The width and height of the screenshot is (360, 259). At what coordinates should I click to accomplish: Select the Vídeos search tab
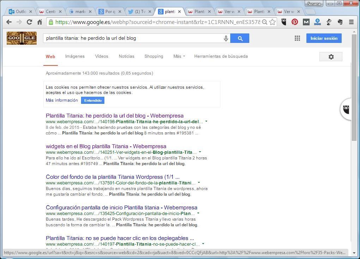(x=102, y=56)
